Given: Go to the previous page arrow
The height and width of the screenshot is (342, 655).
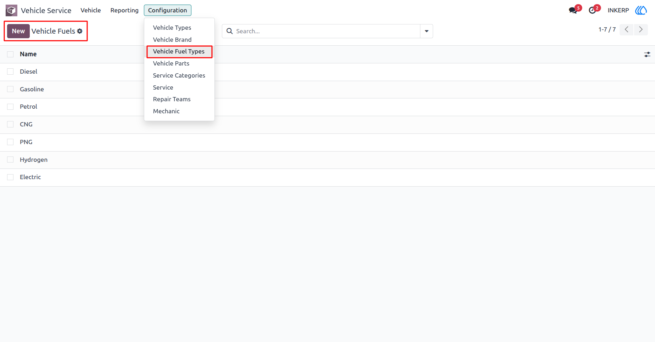Looking at the screenshot, I should coord(627,30).
